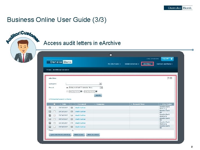
Task: Expand the last Audit Letter row details
Action: (x=50, y=127)
